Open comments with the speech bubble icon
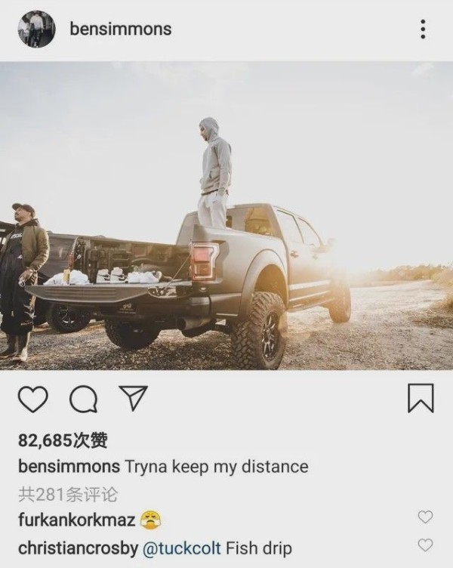The width and height of the screenshot is (453, 568). pyautogui.click(x=83, y=399)
